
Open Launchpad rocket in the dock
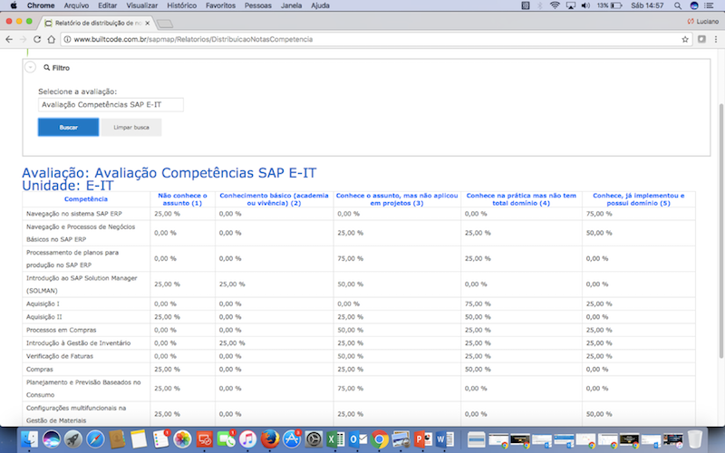(73, 439)
